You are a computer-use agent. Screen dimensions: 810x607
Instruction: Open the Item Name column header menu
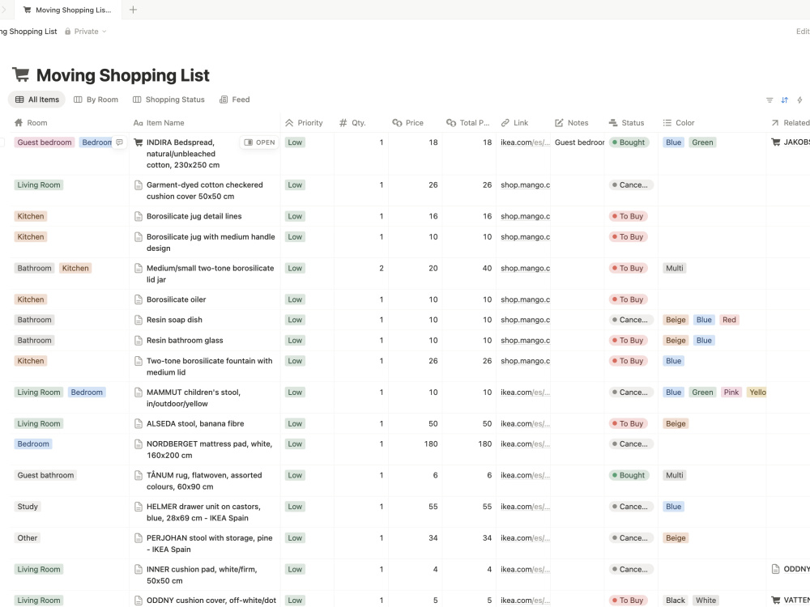205,123
